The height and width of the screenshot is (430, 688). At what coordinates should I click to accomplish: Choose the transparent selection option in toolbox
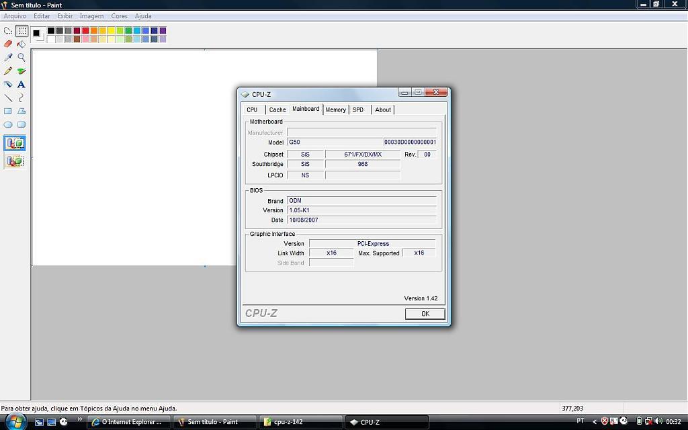[15, 161]
